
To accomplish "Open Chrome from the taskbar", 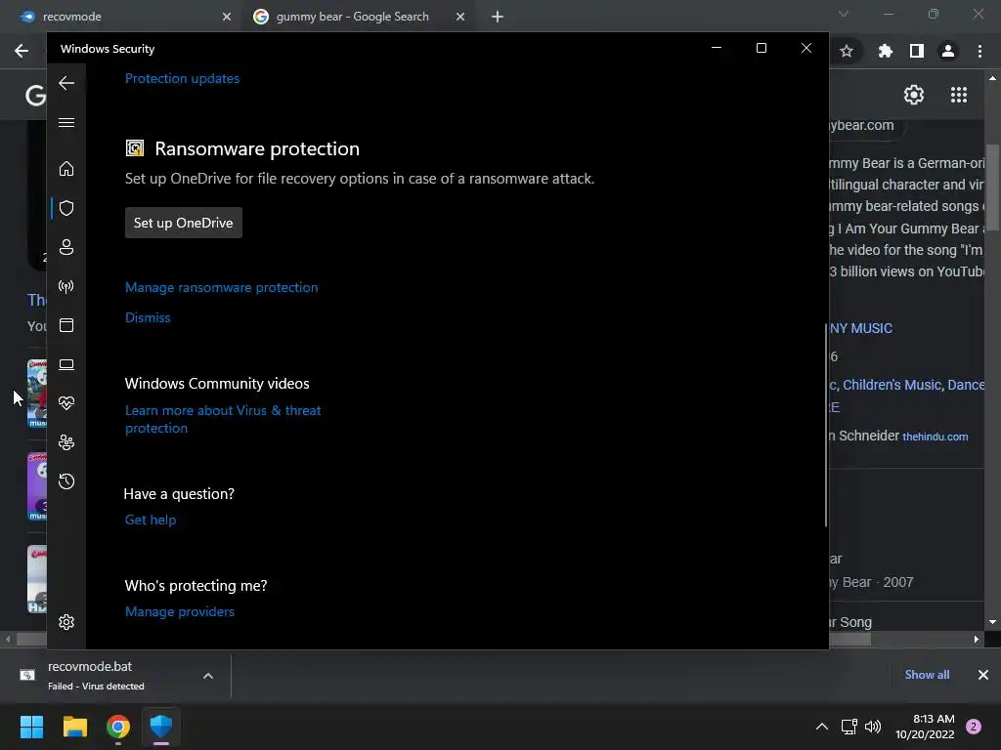I will [x=118, y=727].
